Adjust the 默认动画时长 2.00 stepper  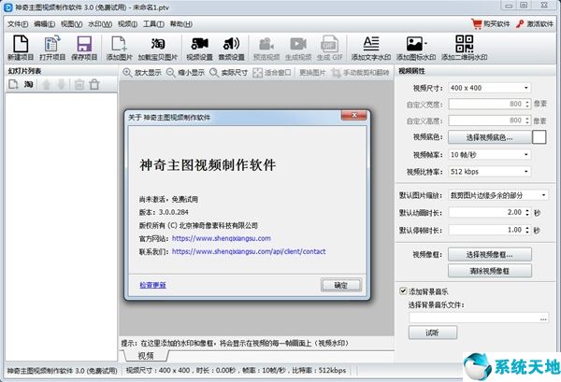(527, 212)
